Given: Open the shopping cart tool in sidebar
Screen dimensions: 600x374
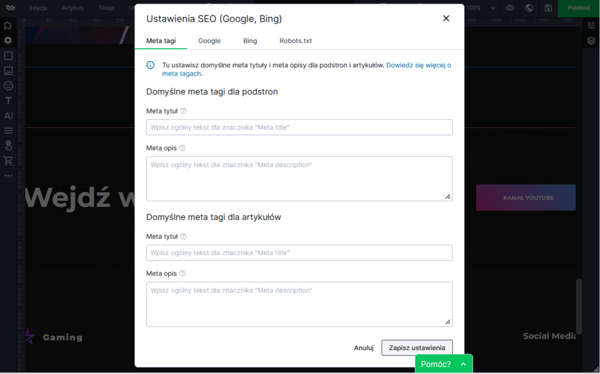Looking at the screenshot, I should 8,160.
